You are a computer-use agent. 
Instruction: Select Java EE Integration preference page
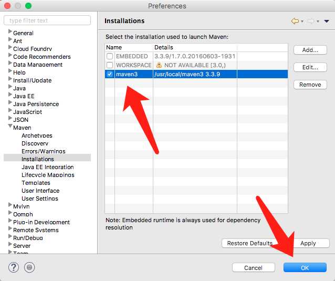click(x=47, y=167)
